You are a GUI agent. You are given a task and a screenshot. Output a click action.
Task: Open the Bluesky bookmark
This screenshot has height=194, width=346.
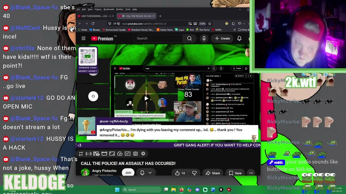click(x=95, y=30)
